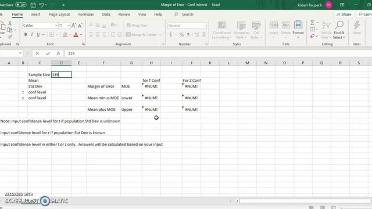
Task: Open Cell Styles gallery
Action: click(x=256, y=30)
